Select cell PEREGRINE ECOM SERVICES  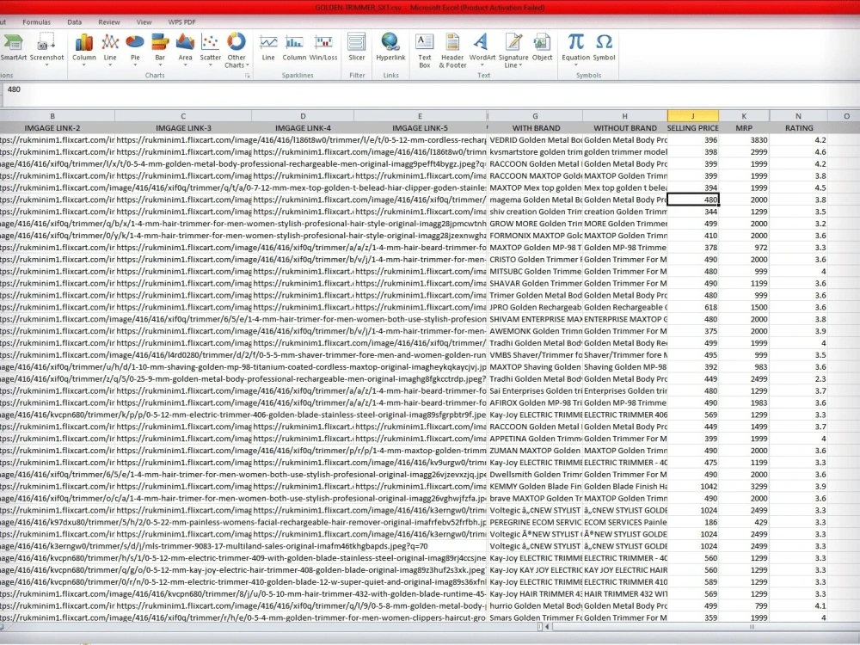click(535, 522)
